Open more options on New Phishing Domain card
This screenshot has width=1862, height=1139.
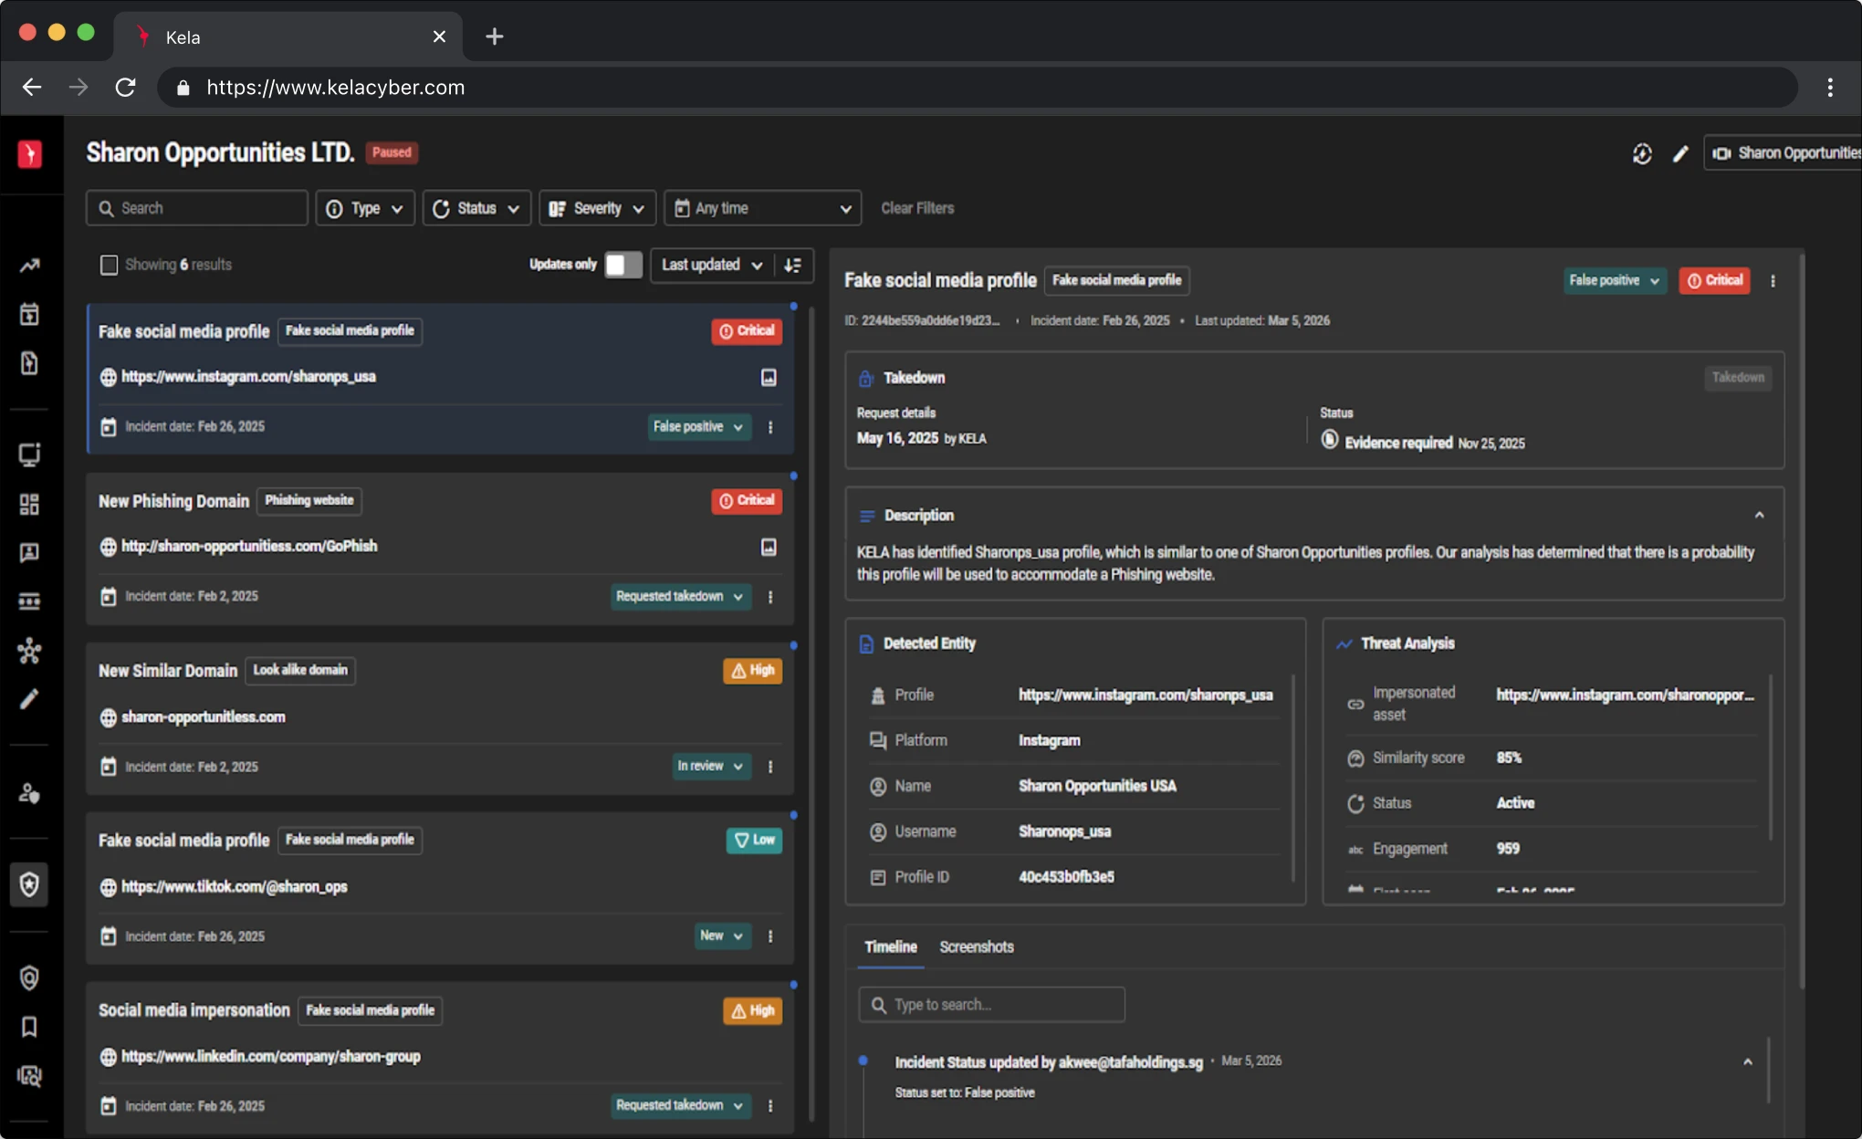point(770,597)
